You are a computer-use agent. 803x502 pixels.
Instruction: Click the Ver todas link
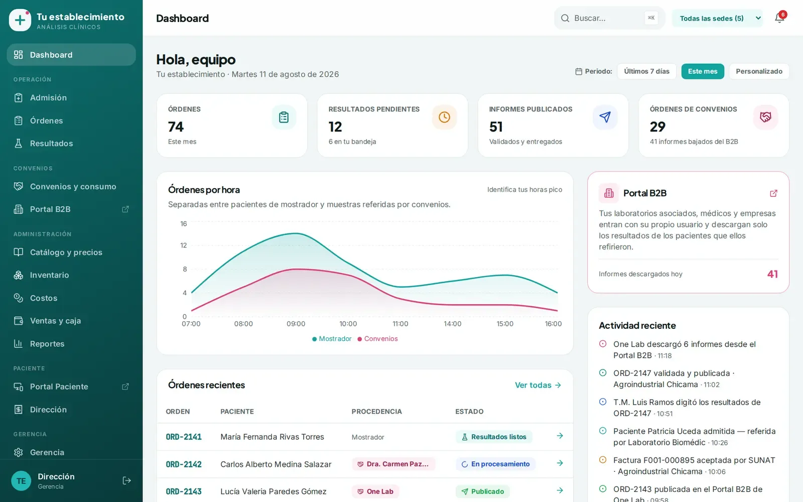(x=538, y=385)
